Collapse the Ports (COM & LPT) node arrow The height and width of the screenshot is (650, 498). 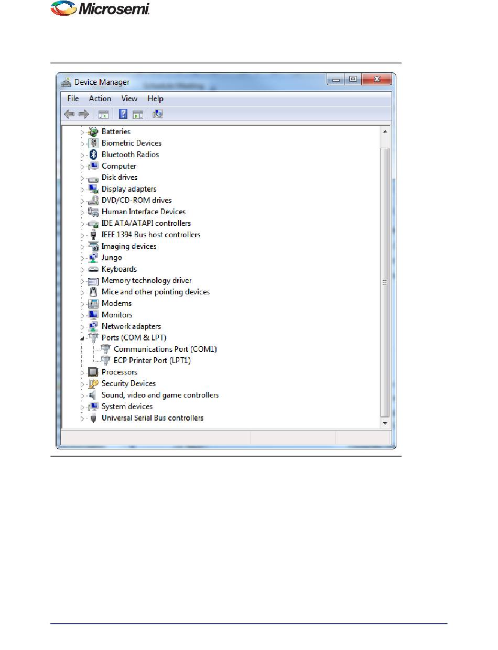click(82, 338)
